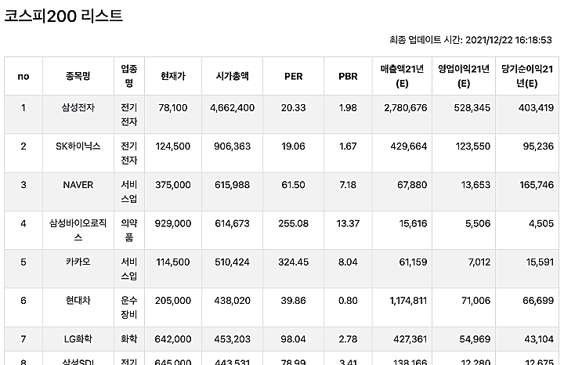
Task: Click the PER column header
Action: pyautogui.click(x=294, y=76)
